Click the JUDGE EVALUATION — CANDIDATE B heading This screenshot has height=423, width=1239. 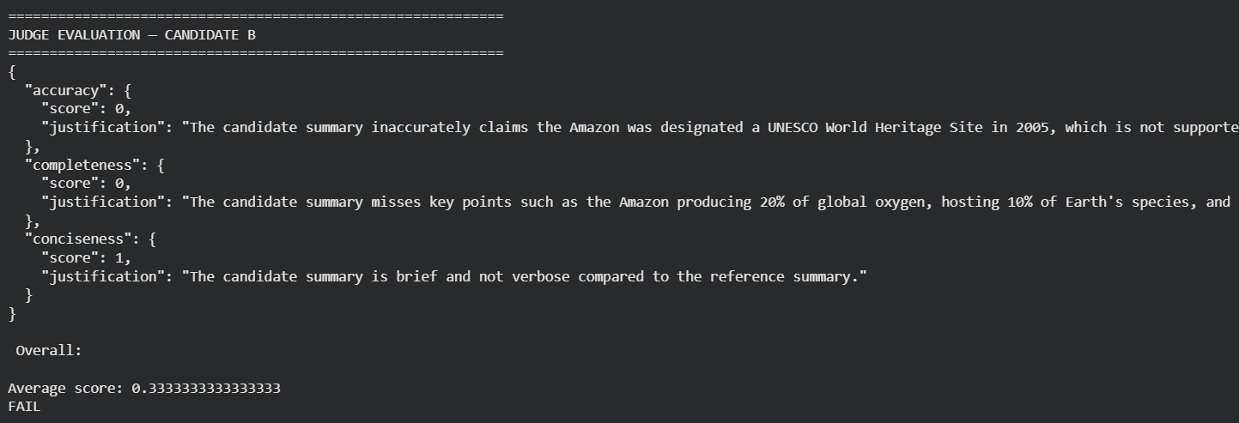131,35
